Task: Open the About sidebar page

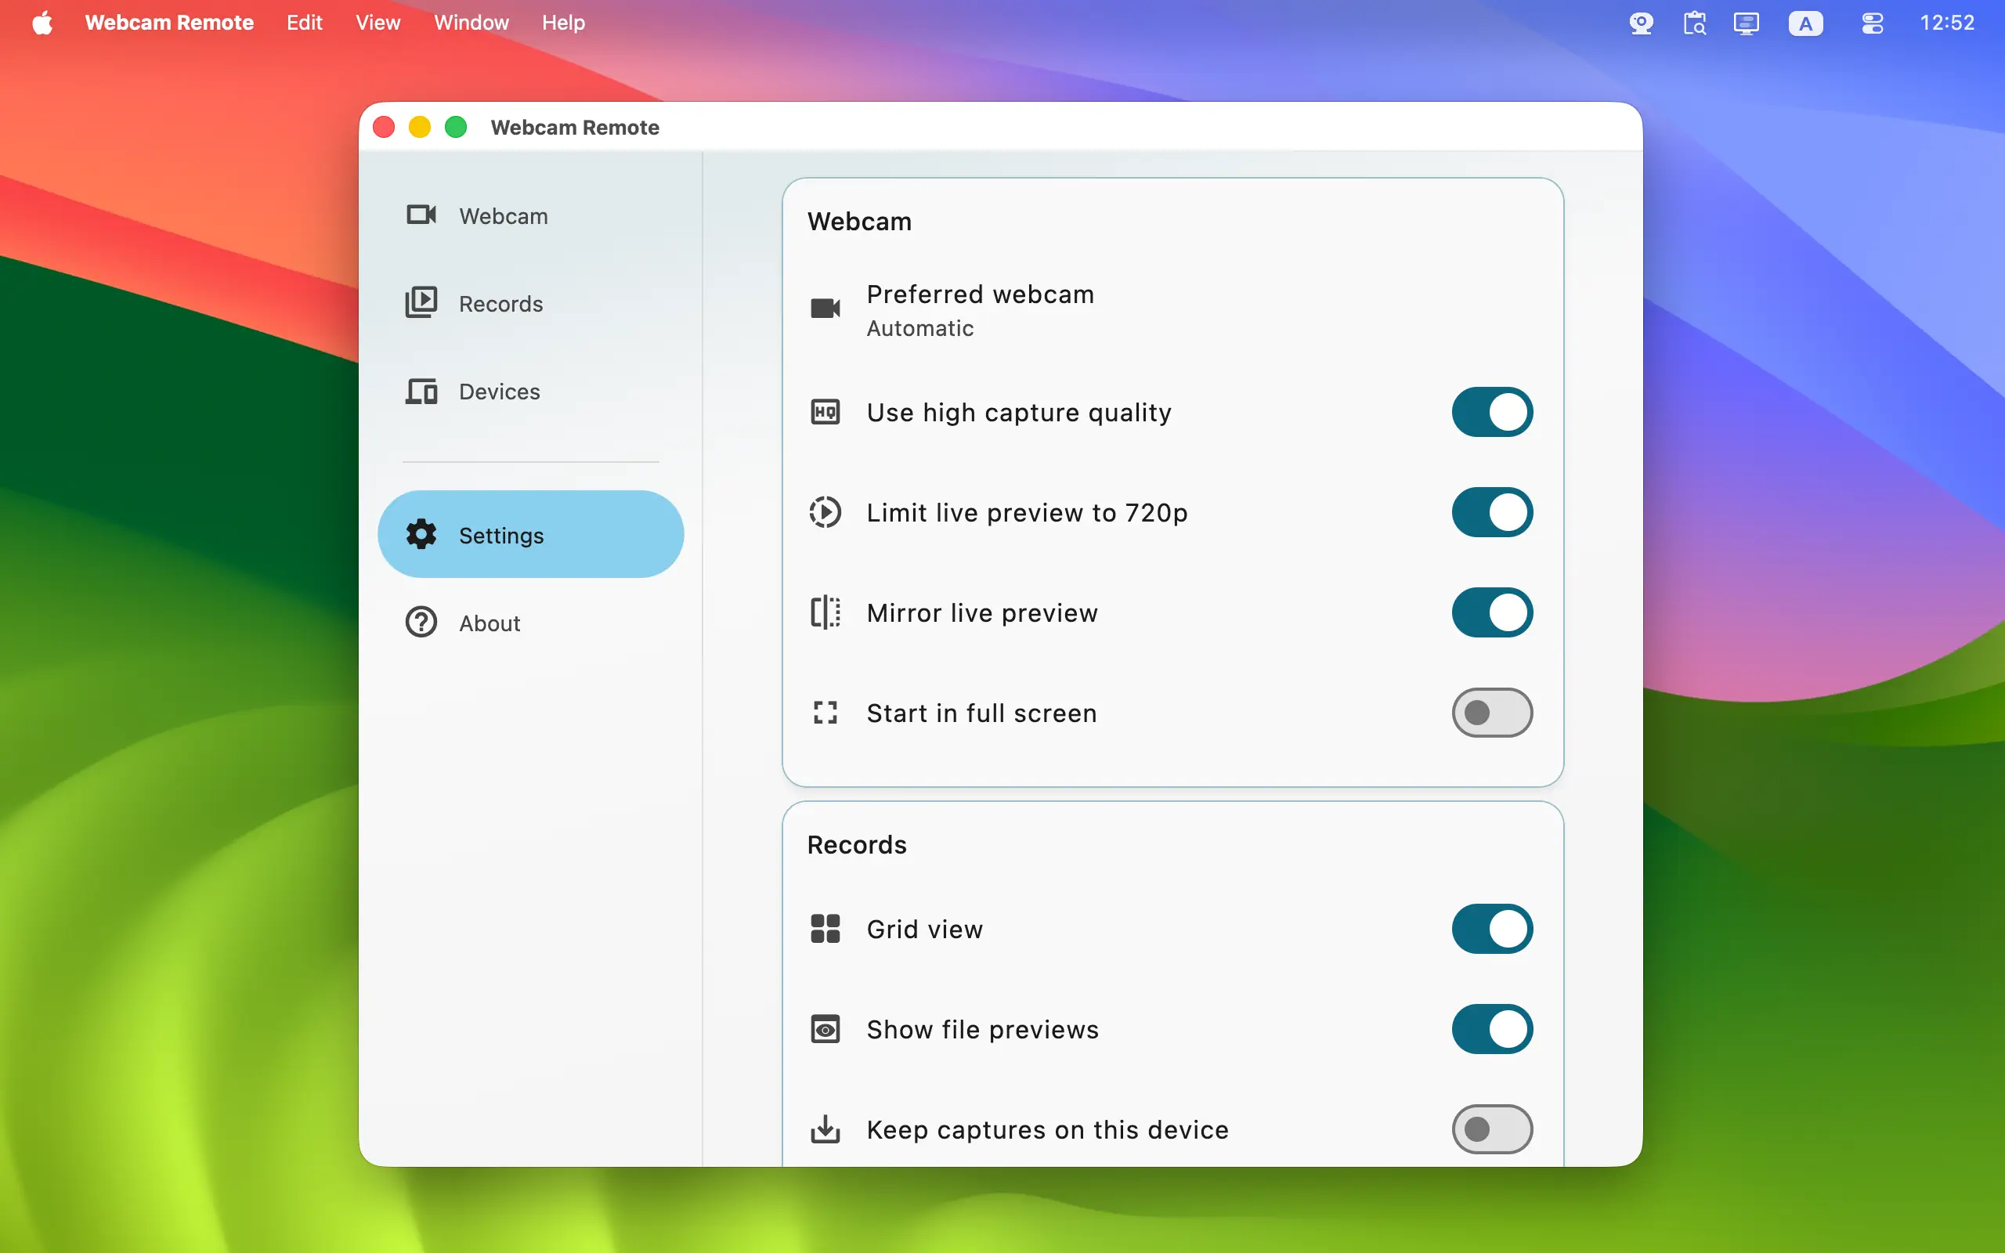Action: [x=530, y=623]
